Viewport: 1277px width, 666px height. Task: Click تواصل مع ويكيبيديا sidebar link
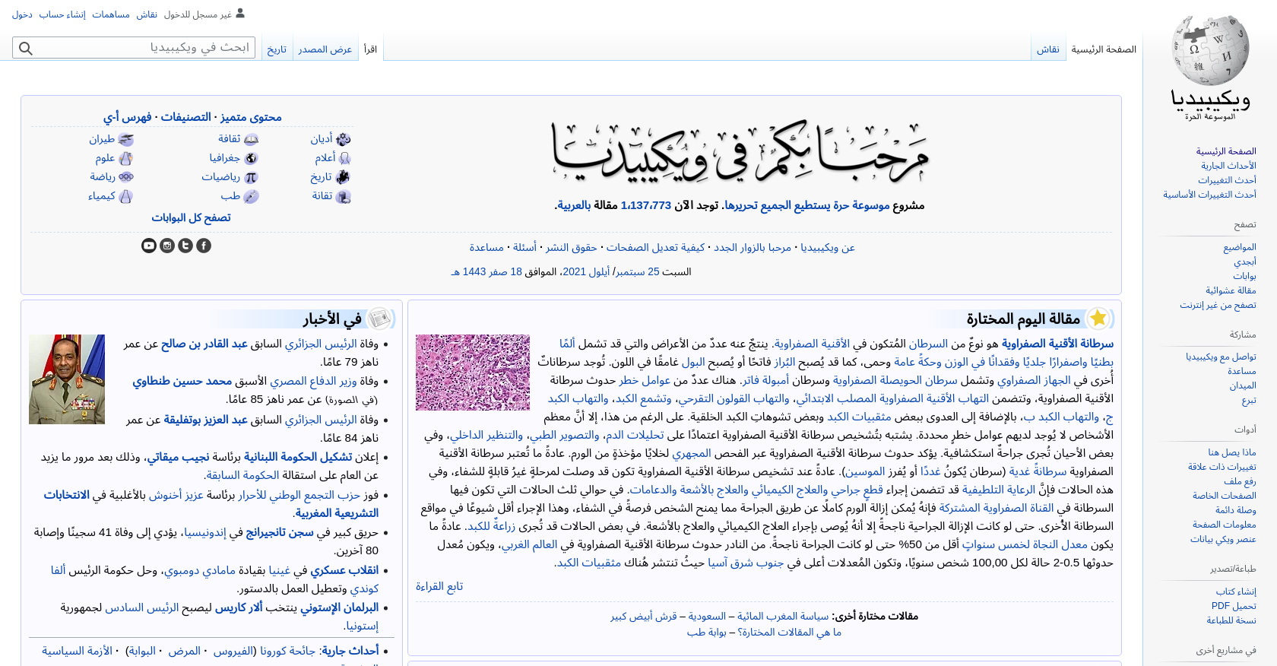tap(1221, 357)
